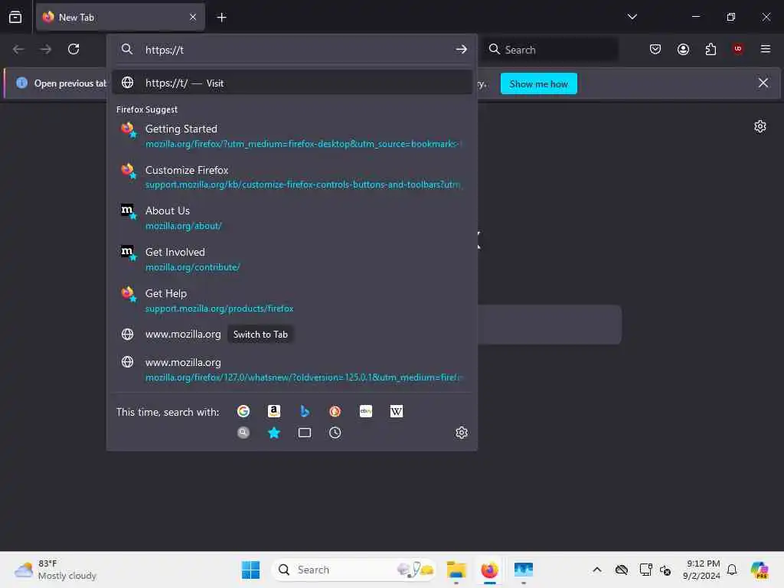Open the notification bell in the taskbar
Screen dimensions: 784x588
(x=732, y=570)
